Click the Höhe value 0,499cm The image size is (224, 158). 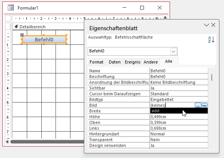179,117
